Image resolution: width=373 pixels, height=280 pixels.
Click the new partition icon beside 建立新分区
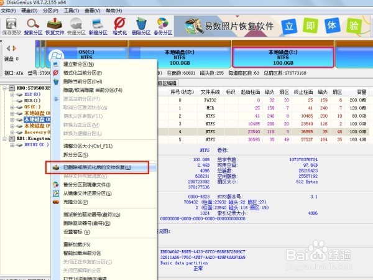(56, 64)
